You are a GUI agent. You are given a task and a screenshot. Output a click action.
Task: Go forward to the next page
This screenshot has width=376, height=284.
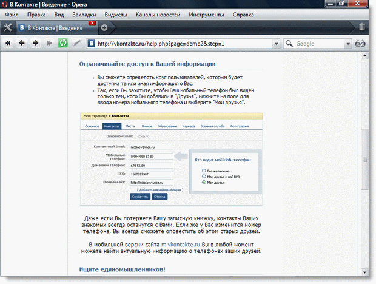[36, 43]
